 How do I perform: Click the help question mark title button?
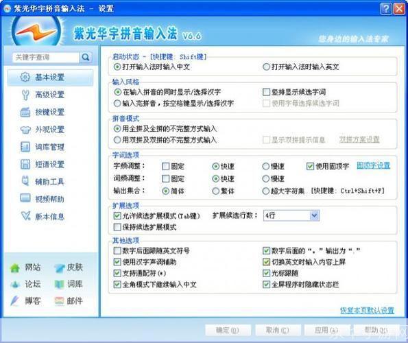386,9
